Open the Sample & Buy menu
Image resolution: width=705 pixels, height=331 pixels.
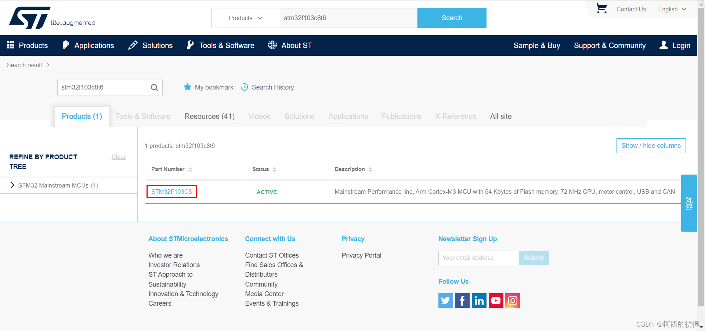click(x=536, y=46)
